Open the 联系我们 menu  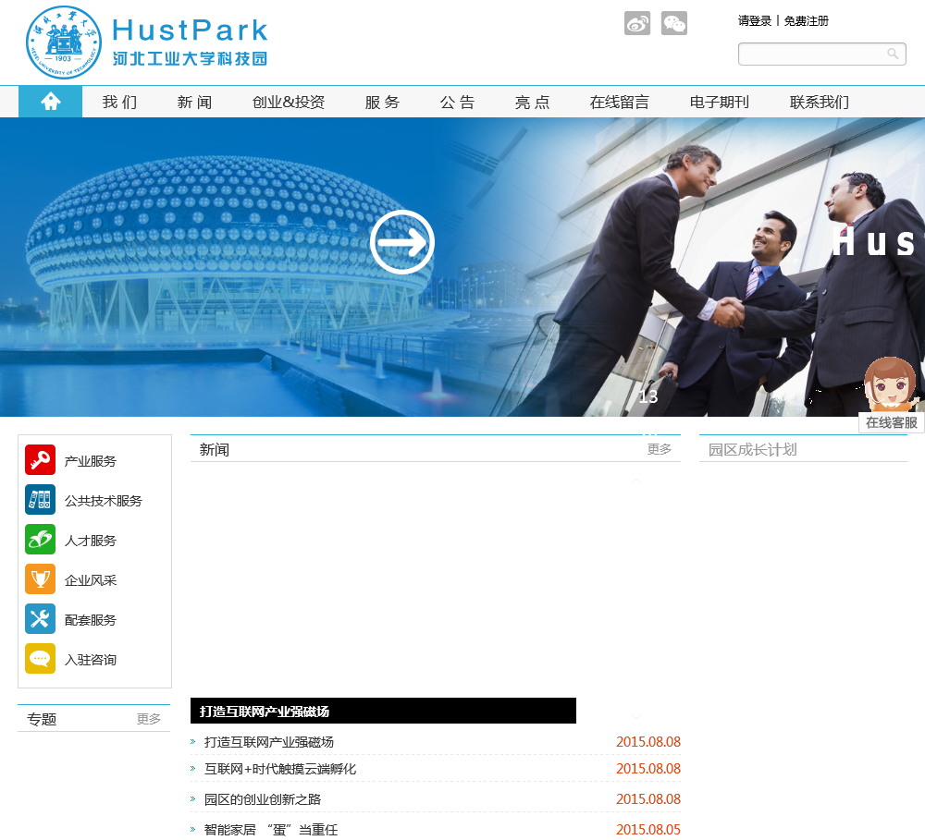coord(820,102)
